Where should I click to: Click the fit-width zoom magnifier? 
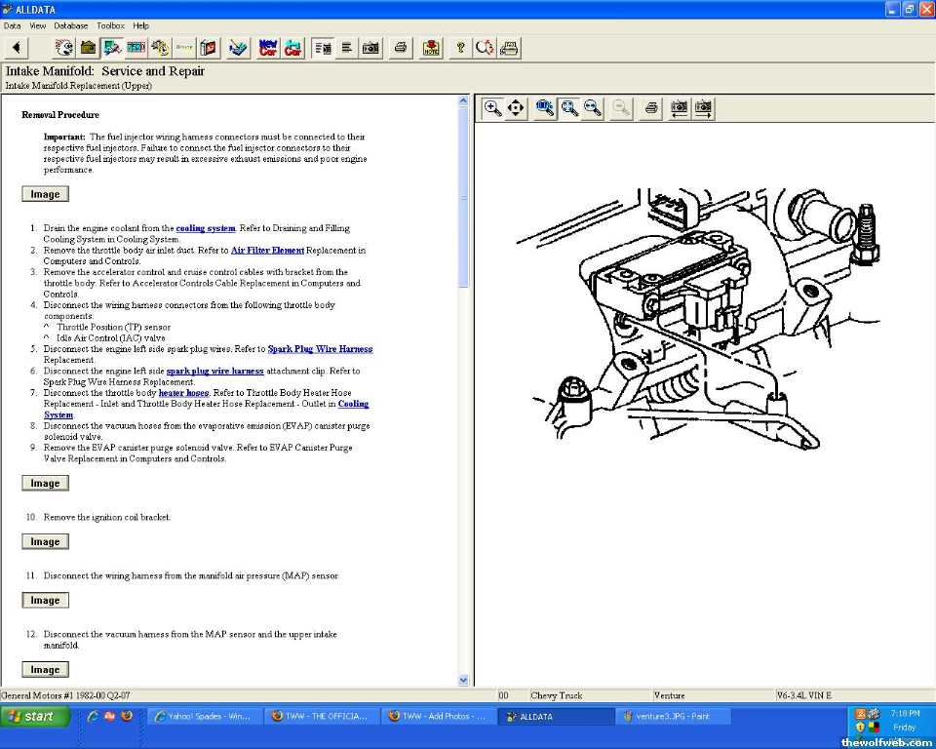pos(593,108)
